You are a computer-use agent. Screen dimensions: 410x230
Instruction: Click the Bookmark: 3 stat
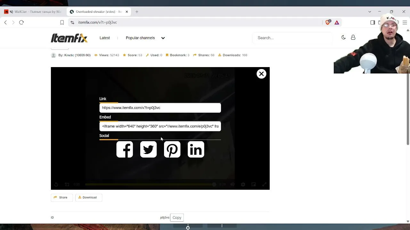coord(177,55)
